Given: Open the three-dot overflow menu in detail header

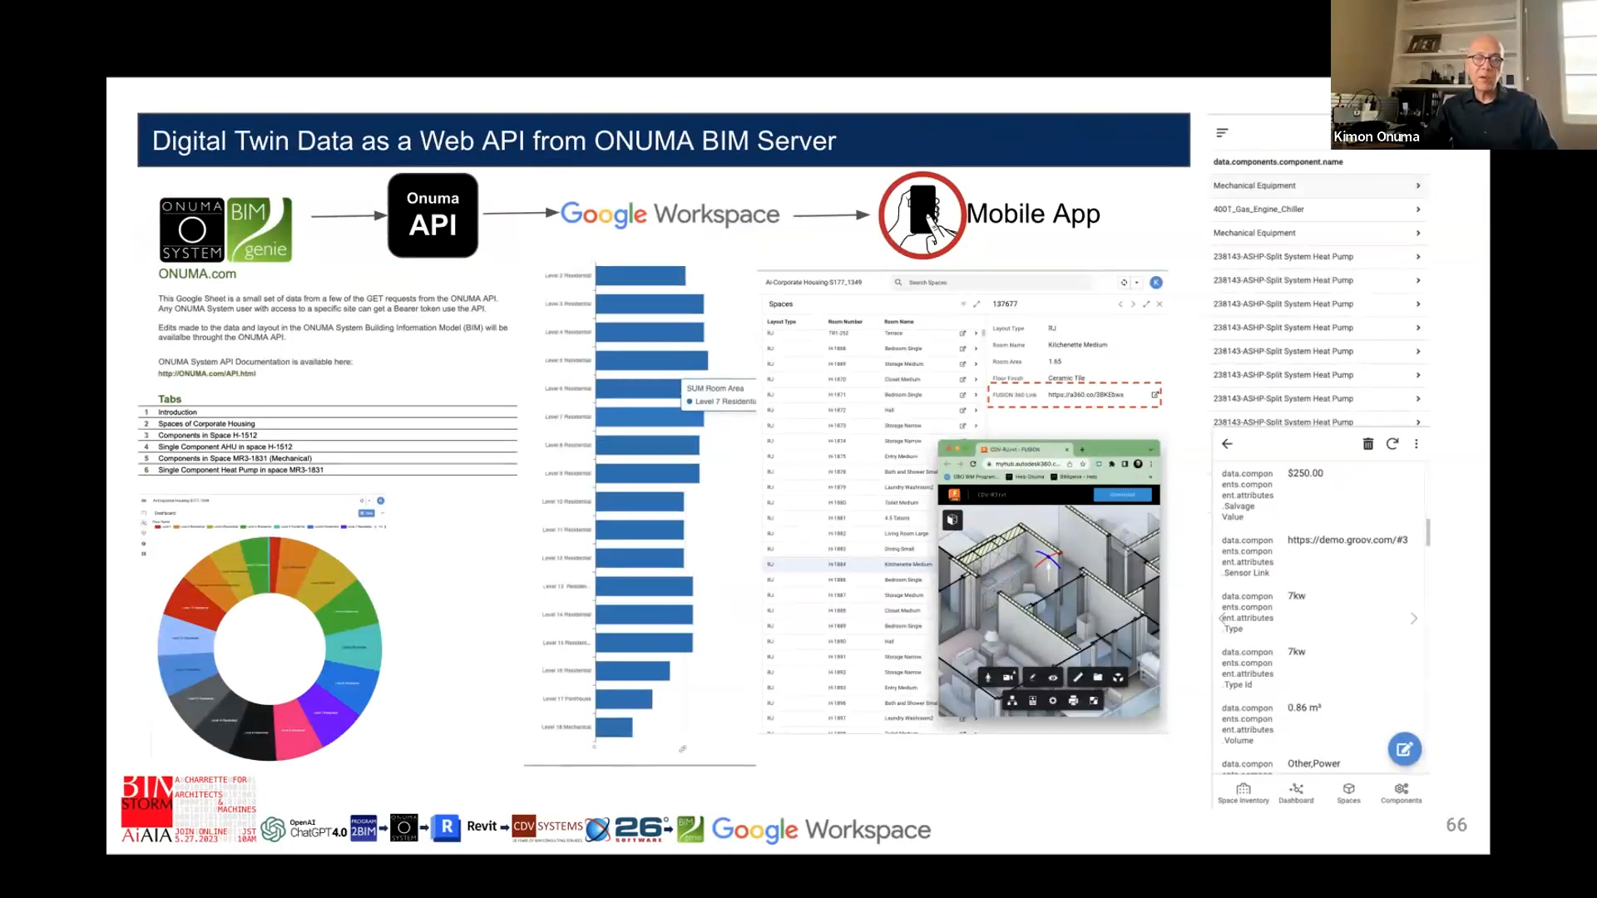Looking at the screenshot, I should (1417, 444).
